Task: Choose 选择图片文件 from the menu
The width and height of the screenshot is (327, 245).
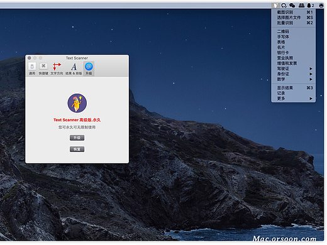Action: point(294,18)
